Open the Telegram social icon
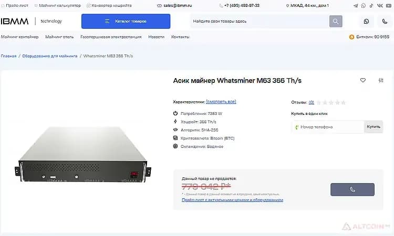The height and width of the screenshot is (236, 394). (356, 6)
